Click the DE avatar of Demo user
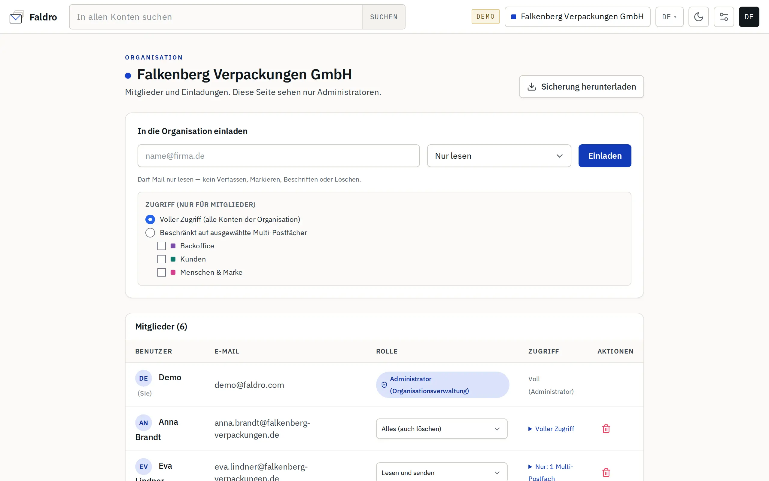 [x=143, y=378]
